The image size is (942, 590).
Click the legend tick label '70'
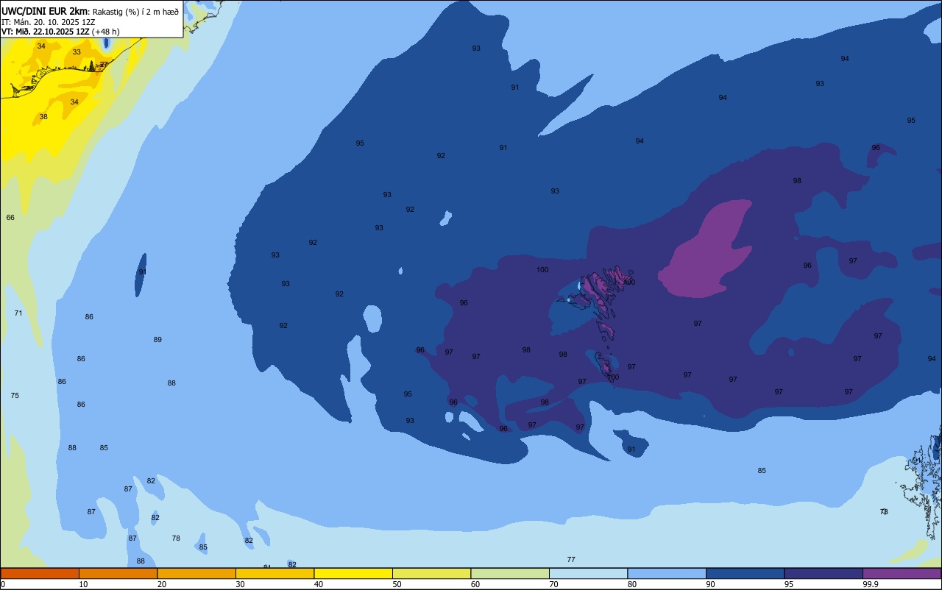(553, 584)
